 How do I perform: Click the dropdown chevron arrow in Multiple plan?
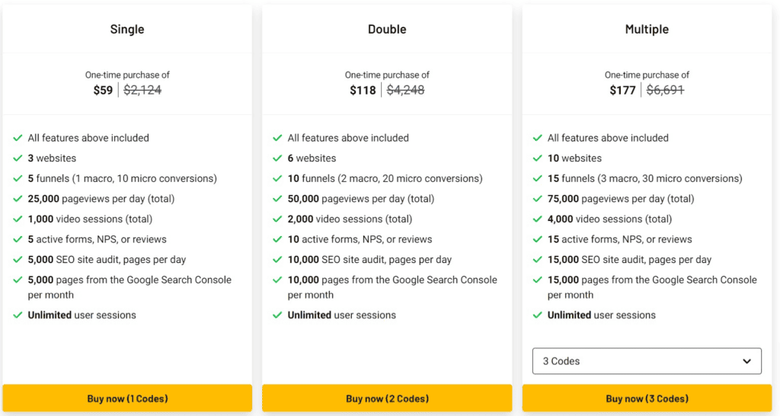tap(746, 361)
